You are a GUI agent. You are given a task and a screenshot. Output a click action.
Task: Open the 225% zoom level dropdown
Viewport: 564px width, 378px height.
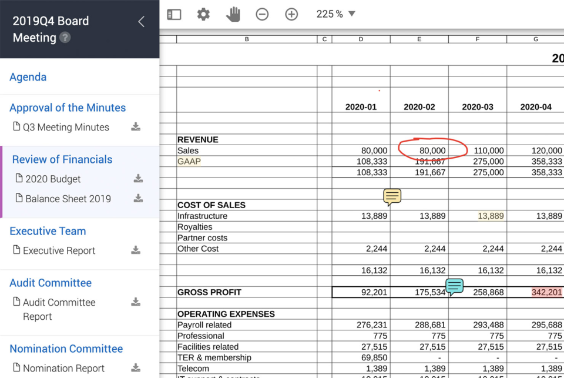(x=335, y=14)
